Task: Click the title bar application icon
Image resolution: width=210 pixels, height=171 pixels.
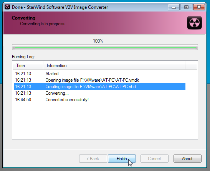Action: pos(7,7)
